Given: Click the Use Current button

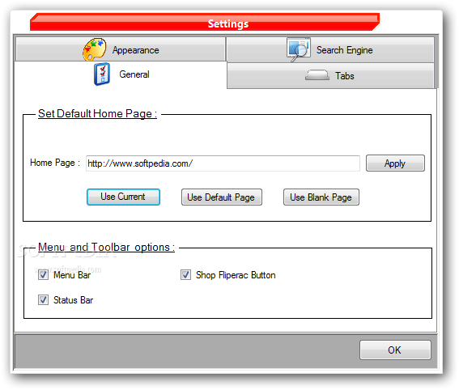Looking at the screenshot, I should click(123, 197).
